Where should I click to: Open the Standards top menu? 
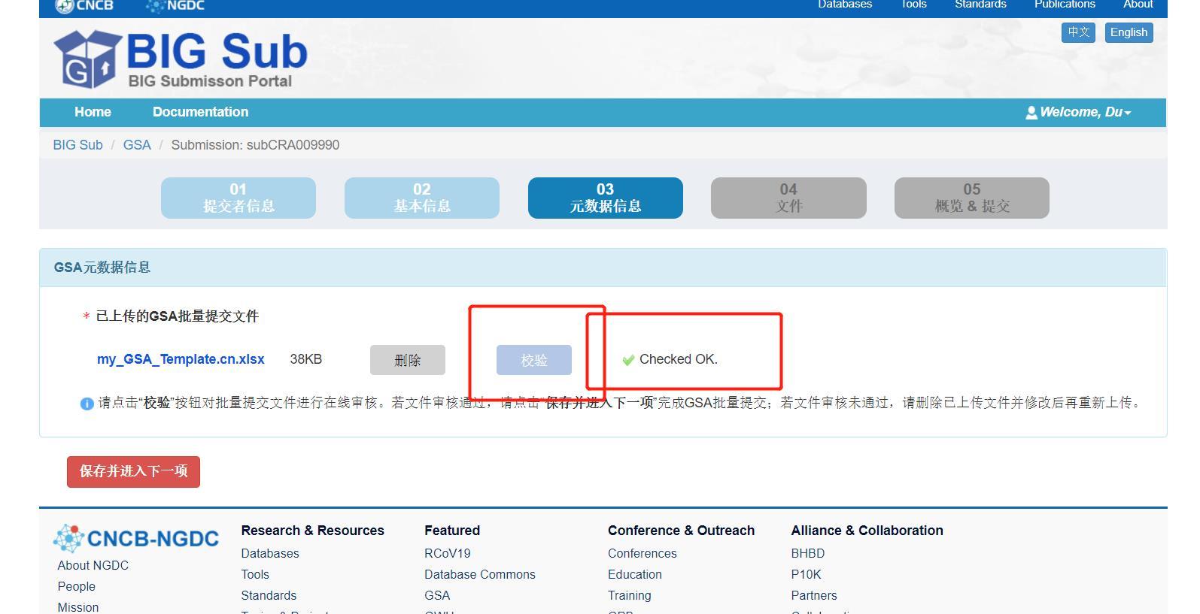click(980, 5)
